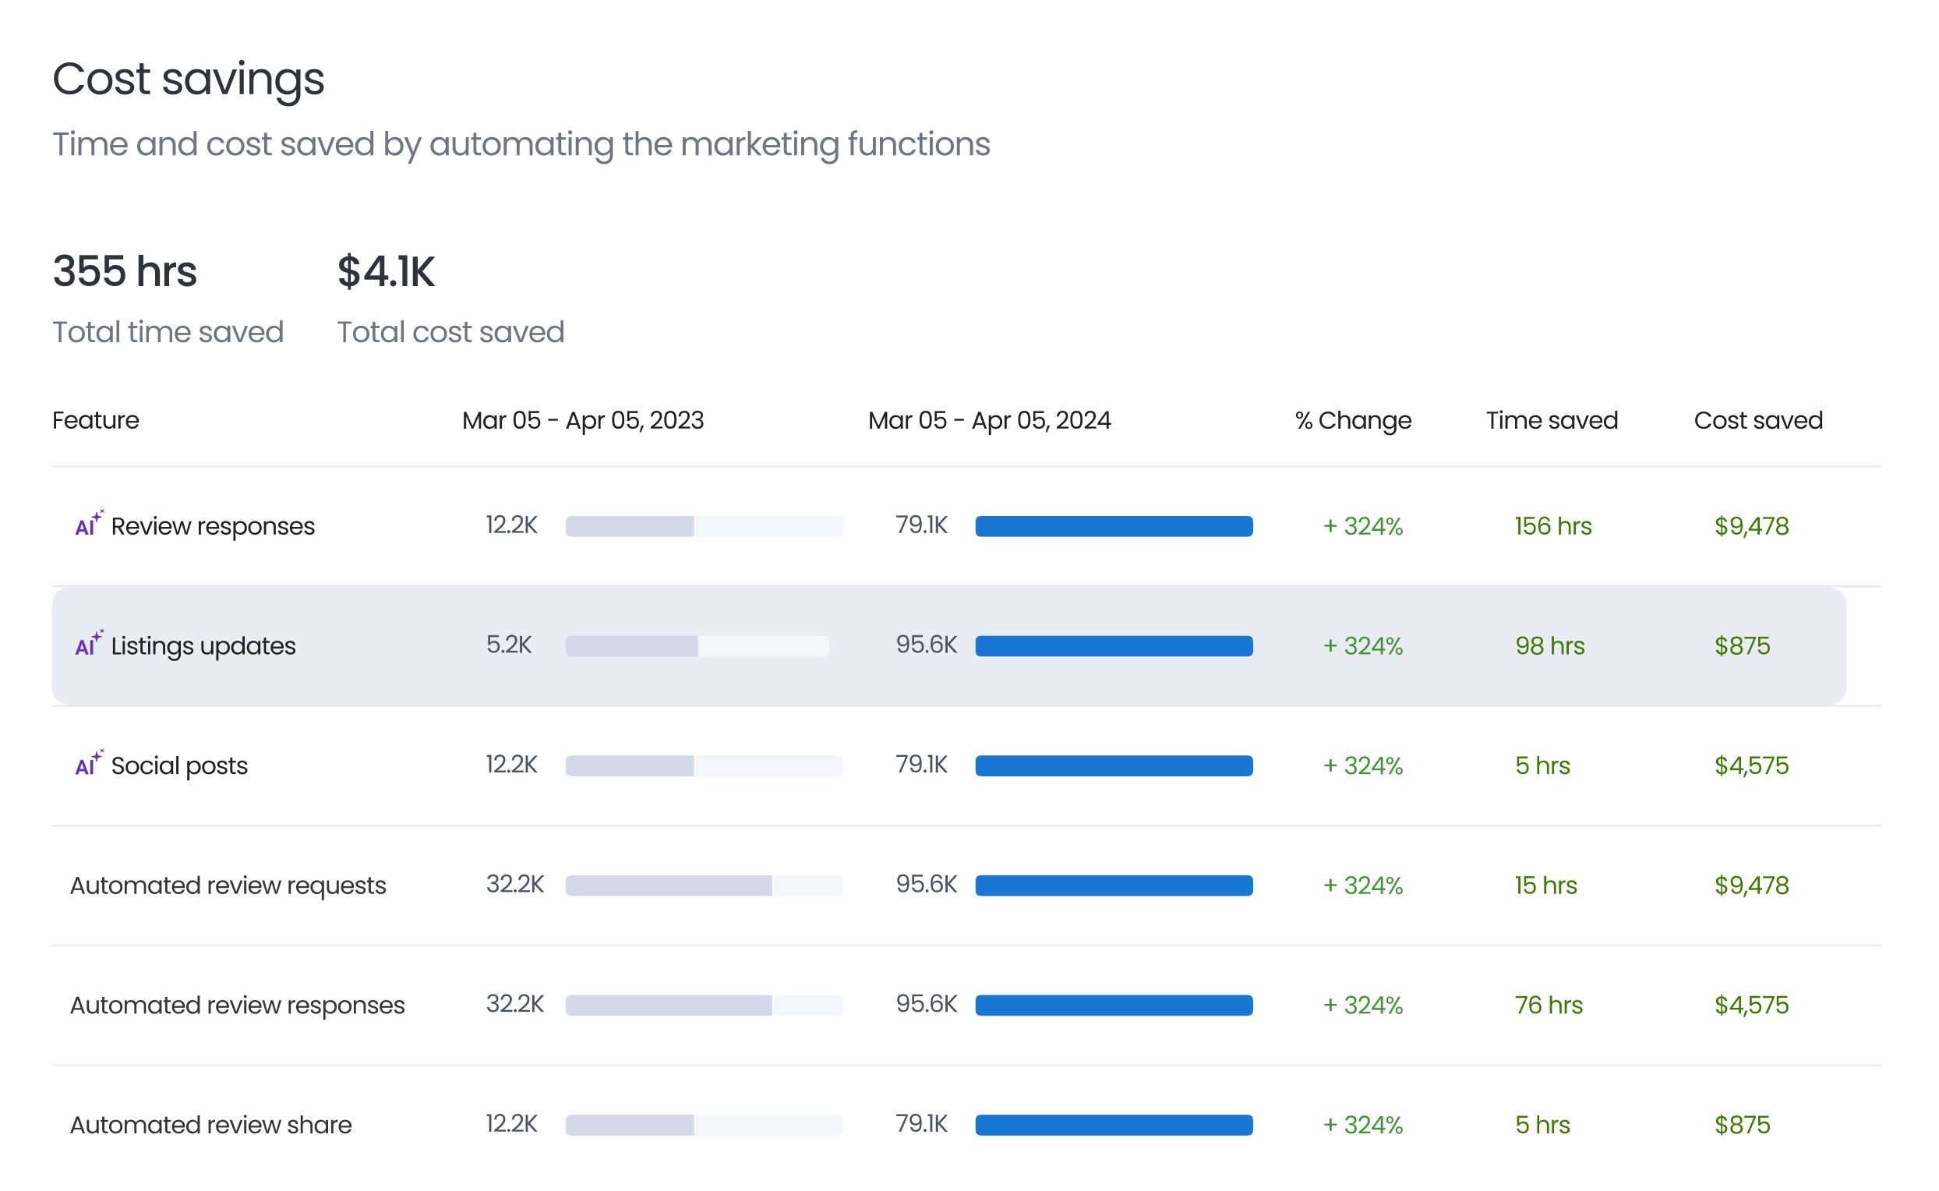The image size is (1939, 1191).
Task: Select the Review responses feature row
Action: click(x=213, y=526)
